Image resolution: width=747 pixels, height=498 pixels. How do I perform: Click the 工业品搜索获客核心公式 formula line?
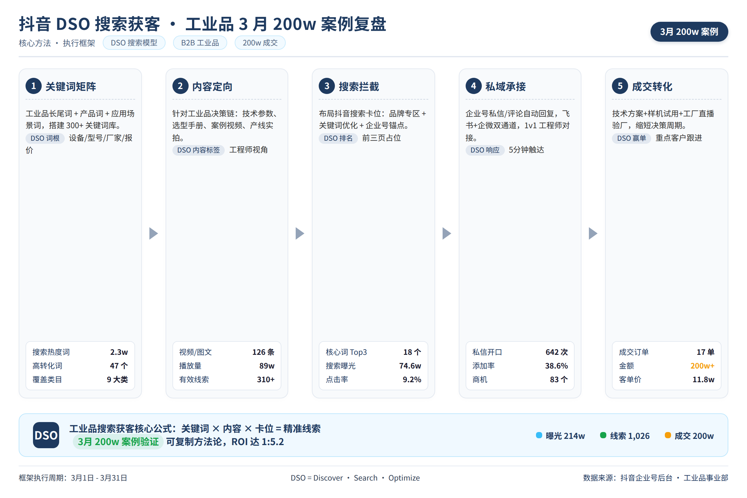coord(195,429)
